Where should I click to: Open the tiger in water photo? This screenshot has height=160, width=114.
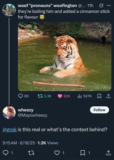point(65,57)
